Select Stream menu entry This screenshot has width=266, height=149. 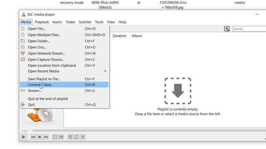pos(64,91)
